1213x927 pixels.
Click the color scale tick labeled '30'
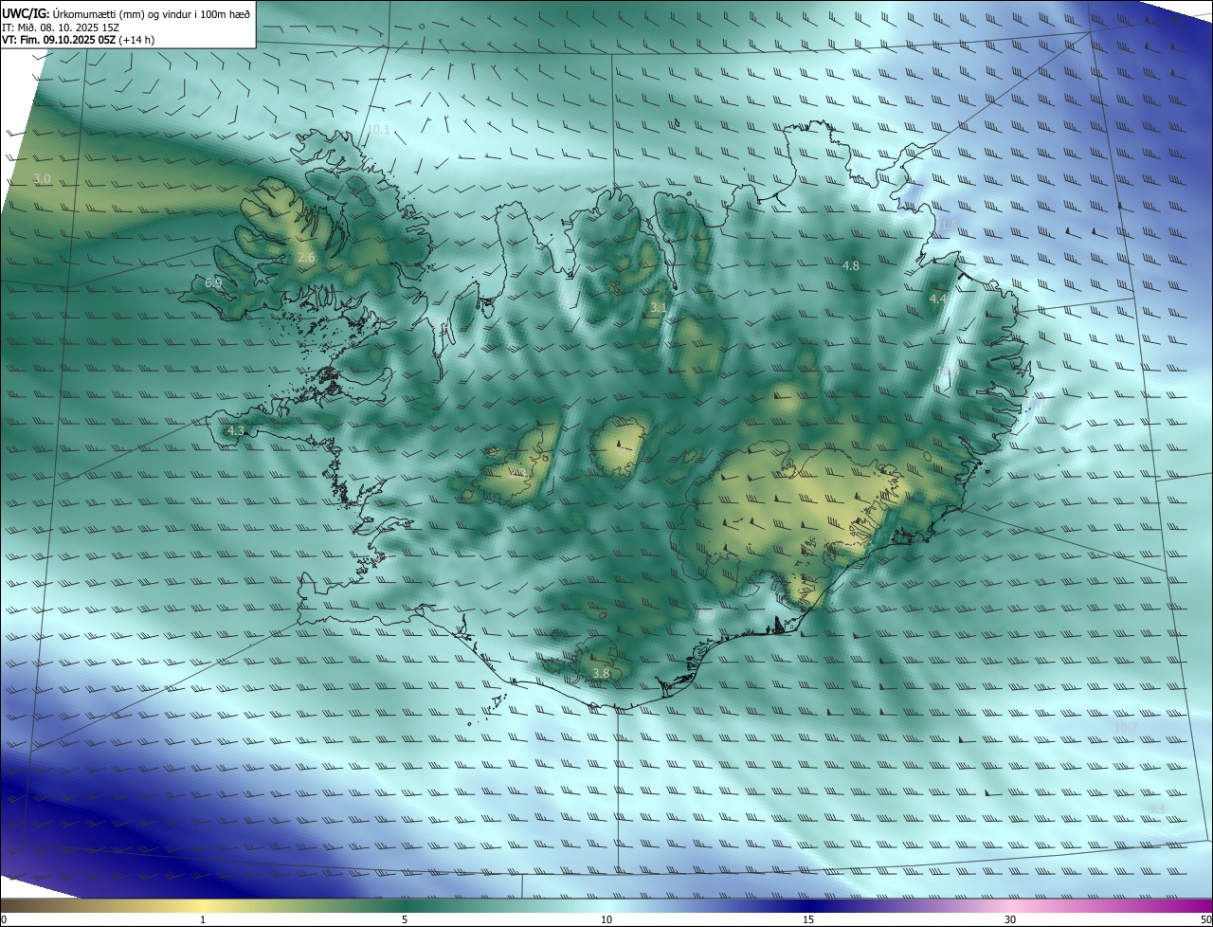click(x=1010, y=919)
